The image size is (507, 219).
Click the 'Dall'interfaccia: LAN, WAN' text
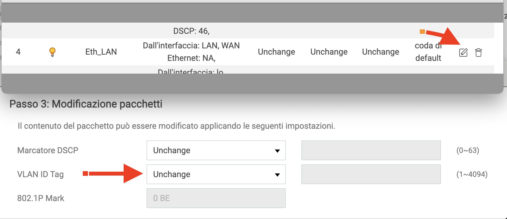191,46
